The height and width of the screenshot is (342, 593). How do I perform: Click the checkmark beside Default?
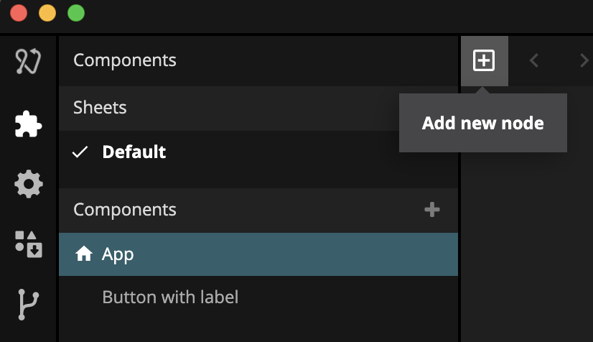pyautogui.click(x=80, y=152)
